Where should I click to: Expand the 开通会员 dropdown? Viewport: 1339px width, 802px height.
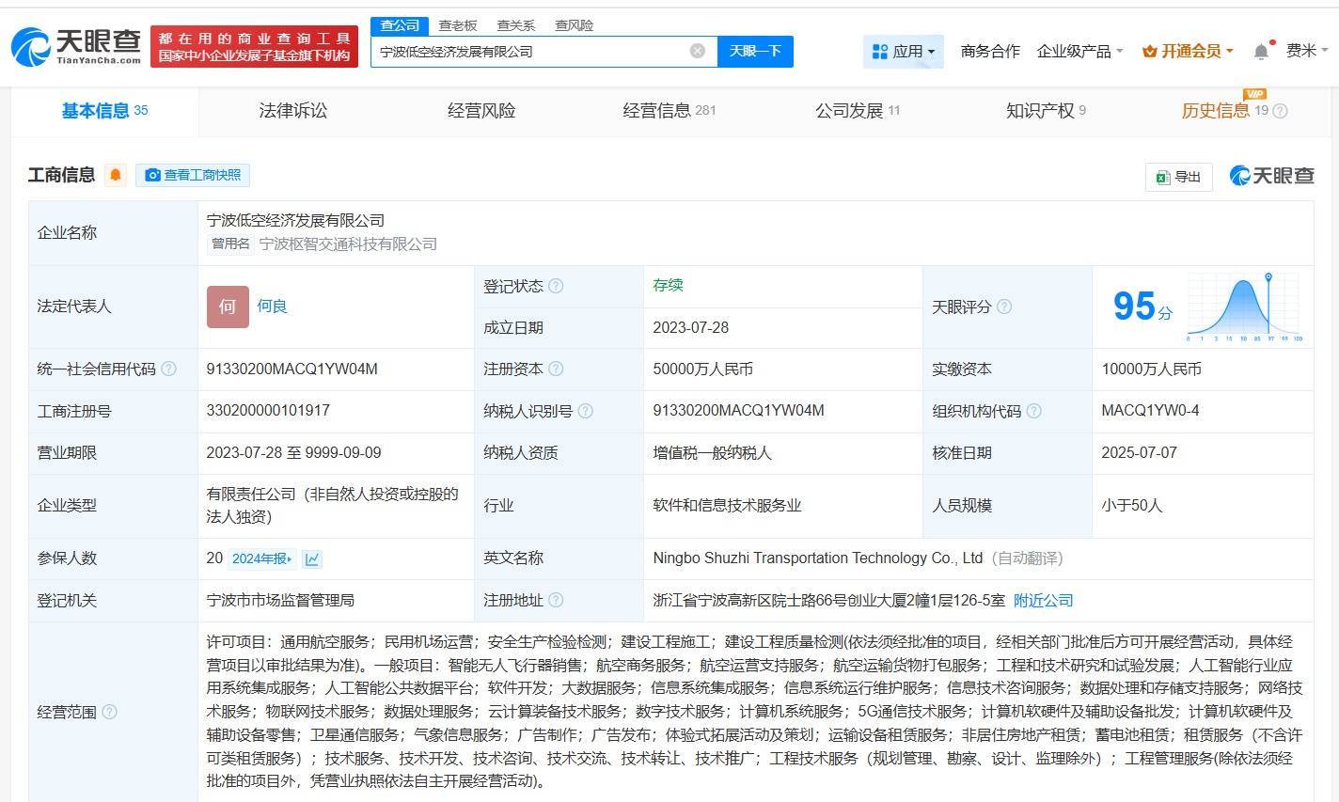[1188, 52]
